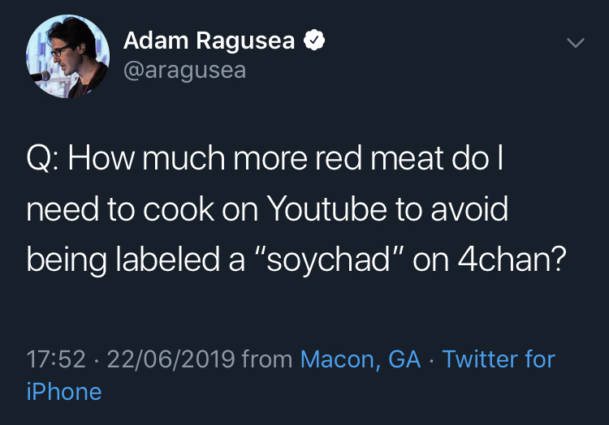Click the word "from" in the tweet footer

point(268,358)
